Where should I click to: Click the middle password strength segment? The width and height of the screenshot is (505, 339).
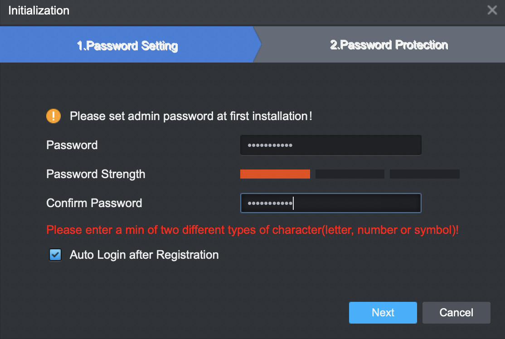[x=350, y=174]
